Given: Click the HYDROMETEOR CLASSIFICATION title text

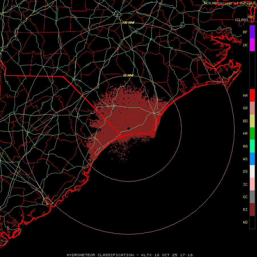Looking at the screenshot, I should click(x=100, y=255).
